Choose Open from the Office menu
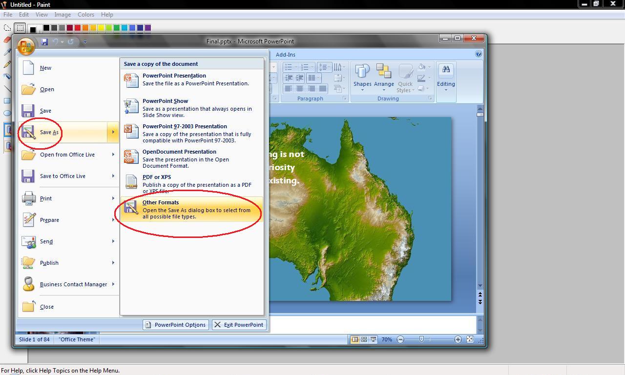The width and height of the screenshot is (625, 375). click(x=68, y=89)
